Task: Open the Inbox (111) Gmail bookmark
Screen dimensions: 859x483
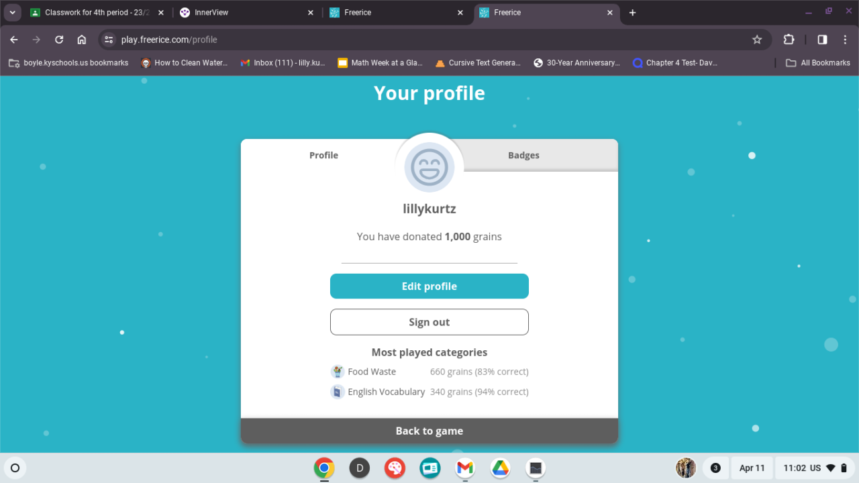Action: pyautogui.click(x=283, y=62)
